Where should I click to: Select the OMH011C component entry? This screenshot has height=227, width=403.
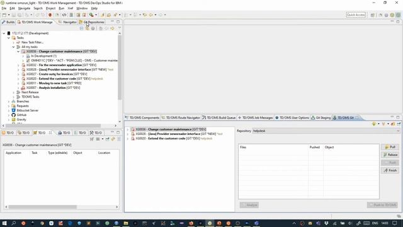[x=74, y=61]
